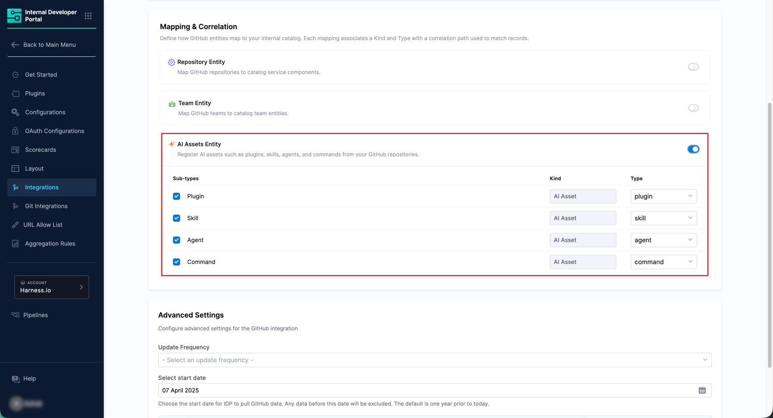Viewport: 773px width, 418px height.
Task: Click the Harness logo in sidebar
Action: click(x=14, y=16)
